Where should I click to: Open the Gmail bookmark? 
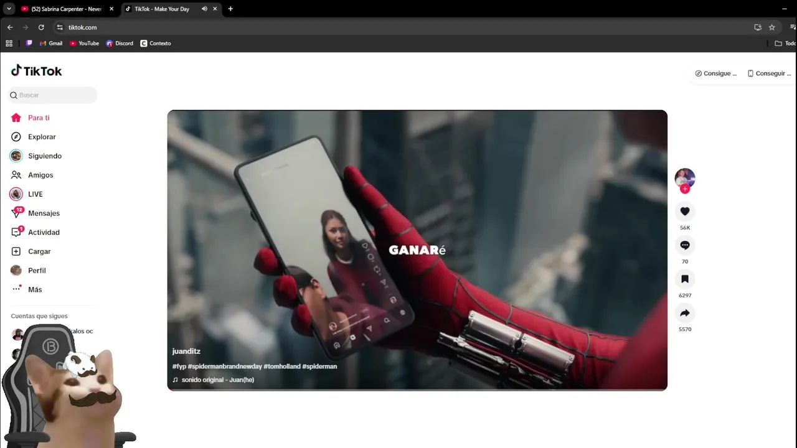click(50, 44)
